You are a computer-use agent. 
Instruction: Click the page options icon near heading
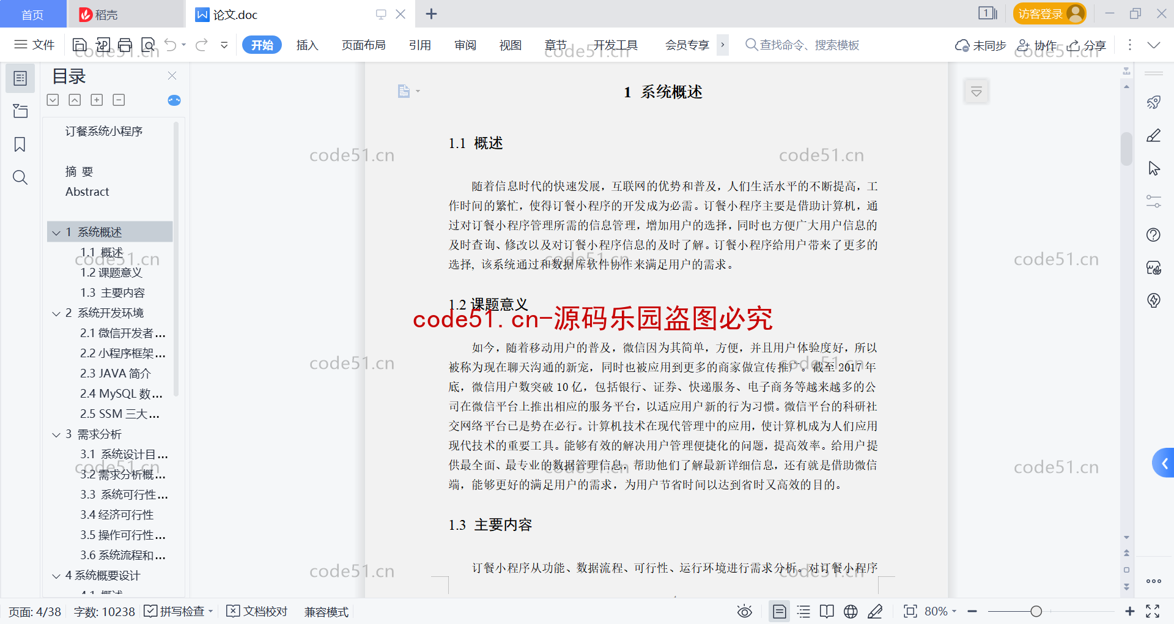point(408,91)
